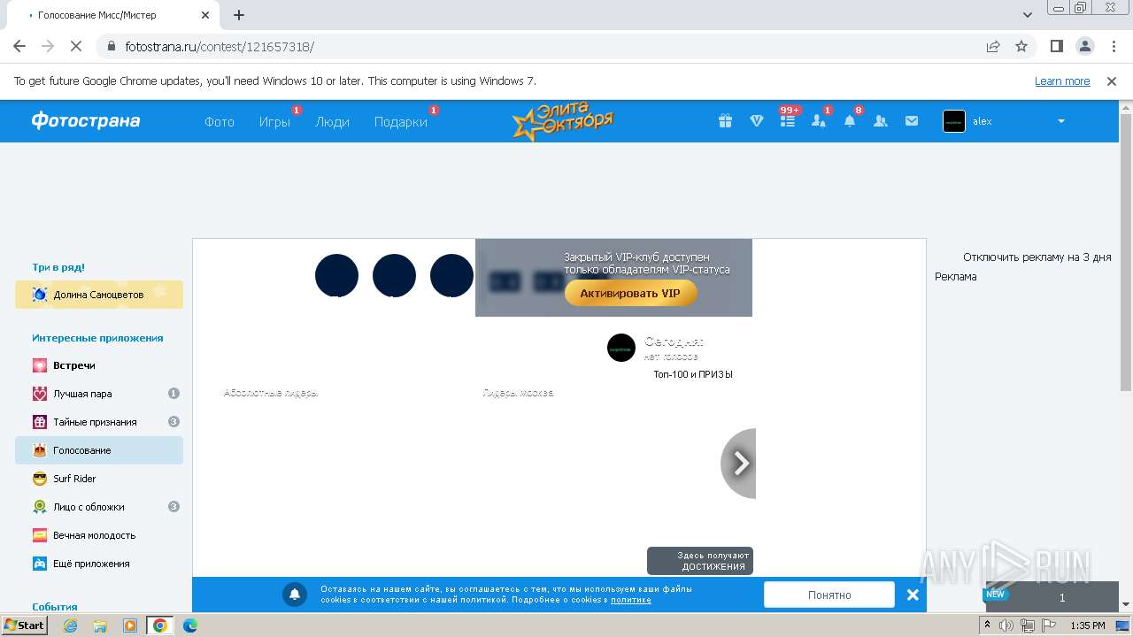Screen dimensions: 1133x637
Task: Click the share page icon
Action: pos(993,46)
